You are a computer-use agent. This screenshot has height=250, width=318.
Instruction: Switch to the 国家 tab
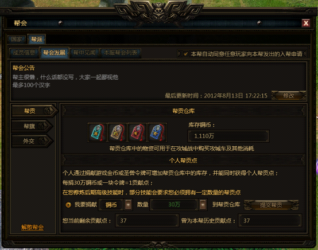[17, 39]
